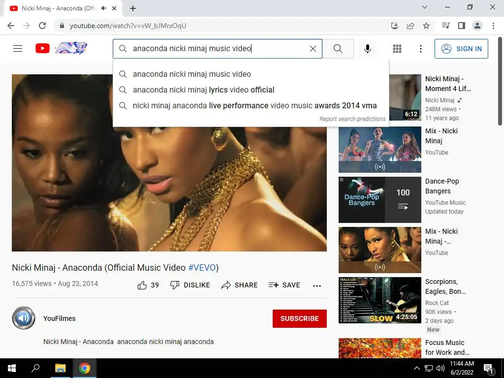Viewport: 504px width, 378px height.
Task: Save video to a playlist
Action: (284, 285)
